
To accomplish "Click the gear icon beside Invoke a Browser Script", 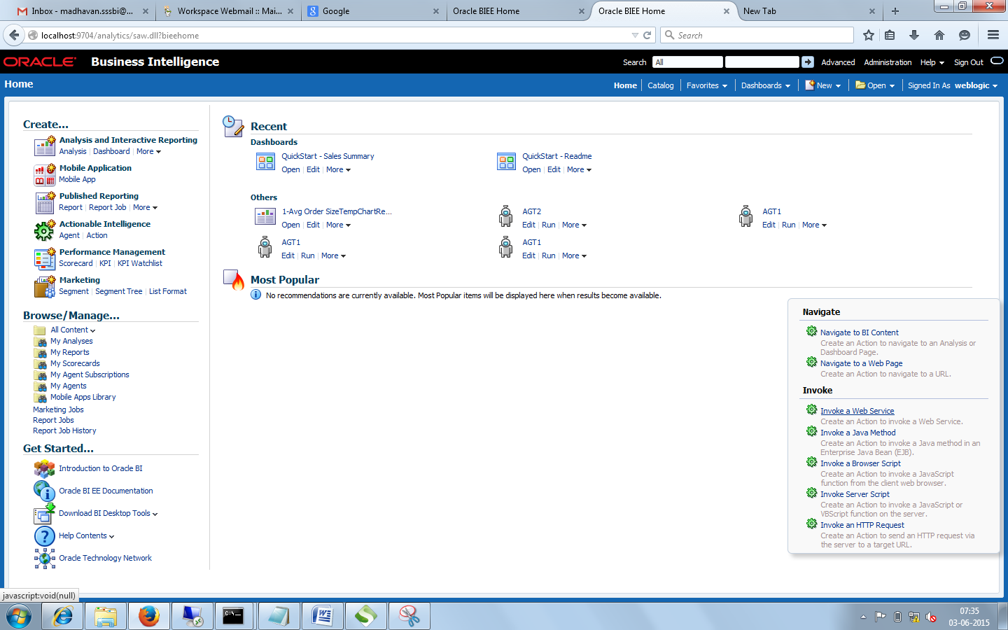I will (811, 462).
